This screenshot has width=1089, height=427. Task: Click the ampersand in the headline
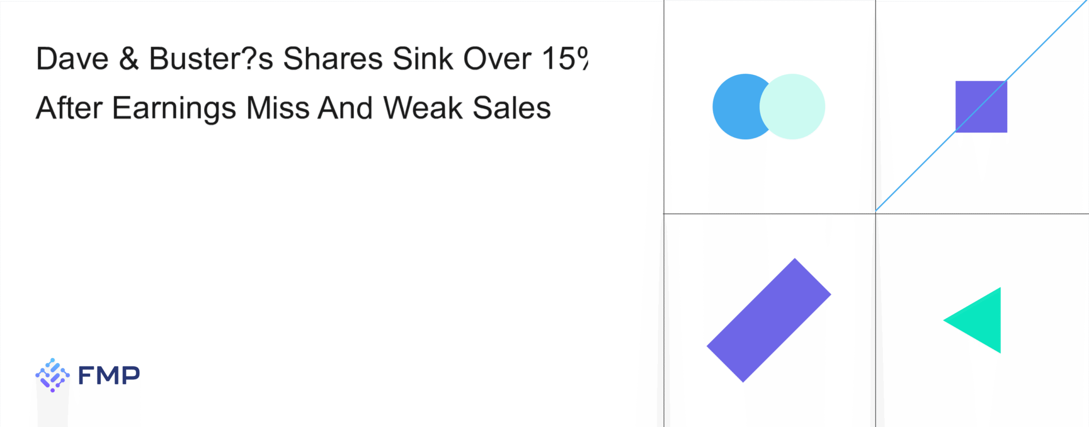(128, 59)
